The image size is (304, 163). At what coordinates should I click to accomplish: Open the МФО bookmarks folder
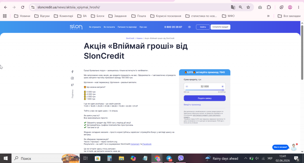tap(228, 16)
